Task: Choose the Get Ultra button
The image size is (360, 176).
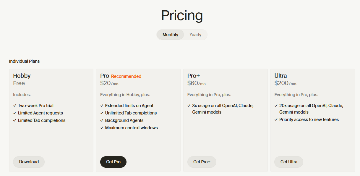Action: tap(289, 162)
